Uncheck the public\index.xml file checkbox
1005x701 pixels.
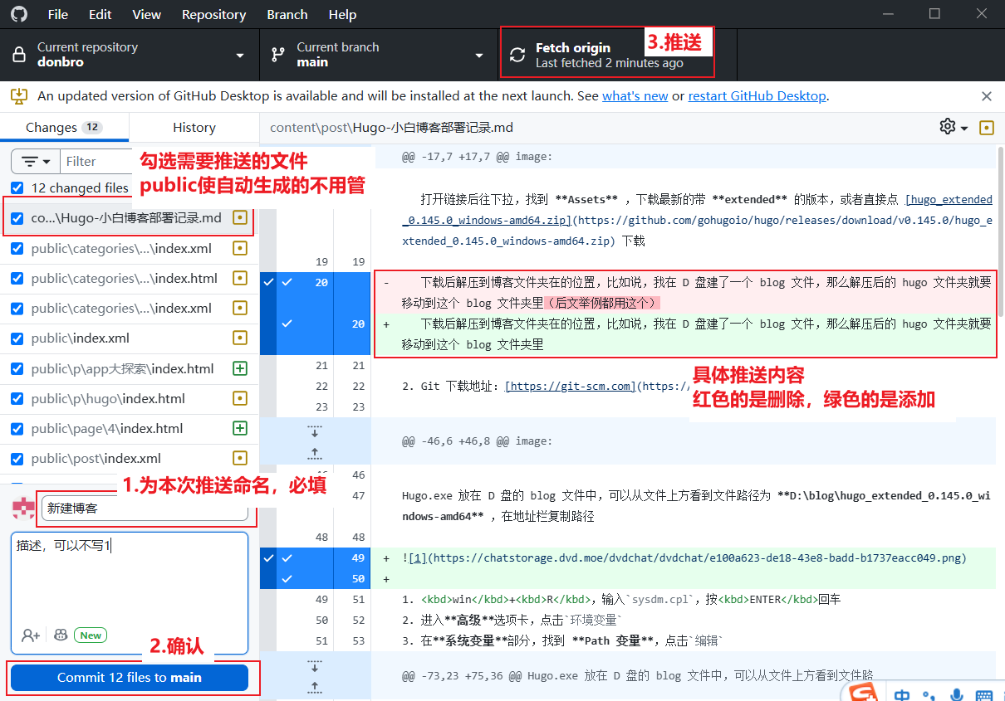[x=17, y=338]
